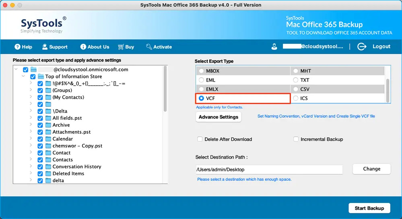Click the macOS minimize window button
Screen dimensions: 402x219
[12, 5]
